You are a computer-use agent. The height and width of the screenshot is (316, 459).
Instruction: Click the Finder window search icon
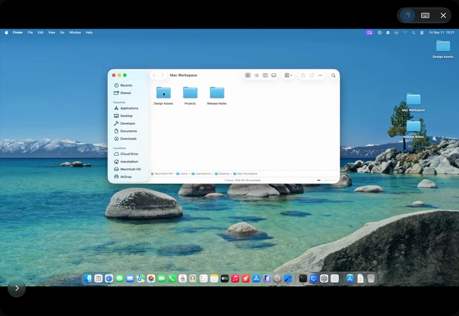click(333, 76)
